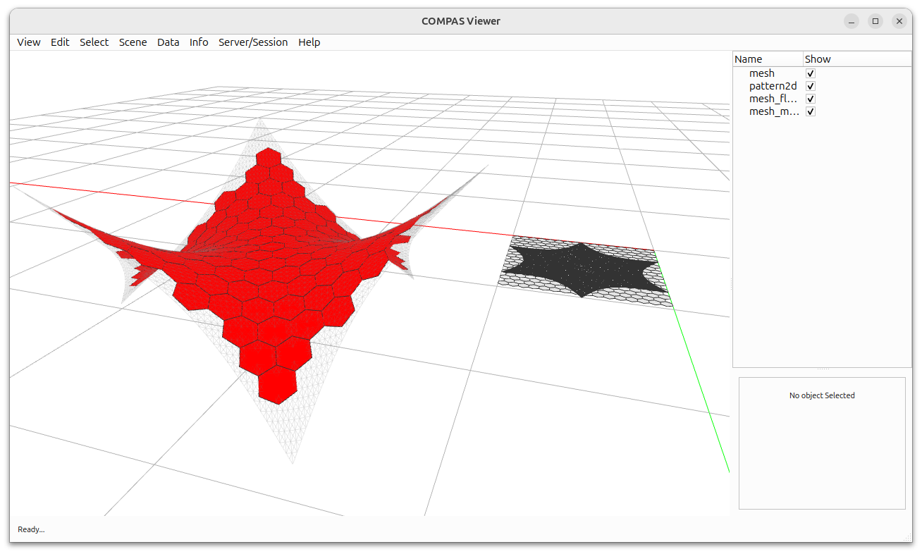Select mesh in the scene tree
The image size is (922, 554).
tap(762, 73)
